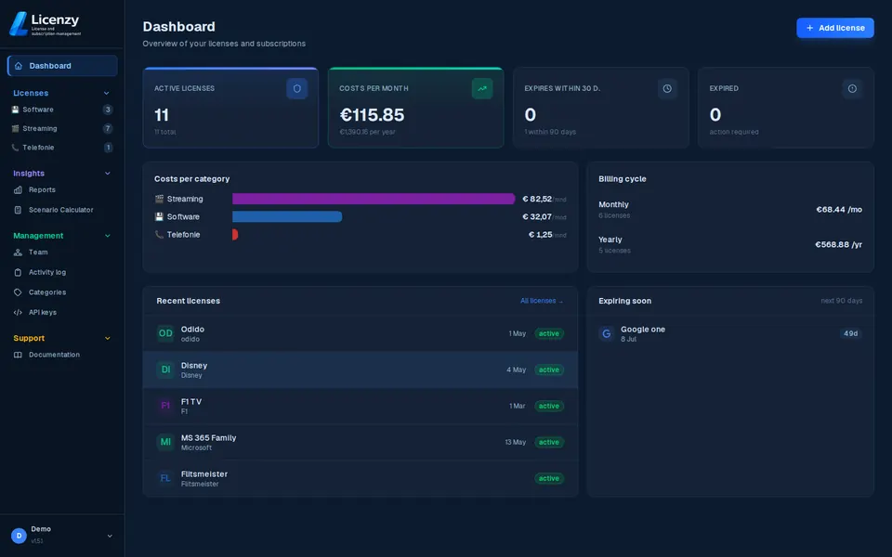Click the Reports bar chart icon

(x=18, y=189)
